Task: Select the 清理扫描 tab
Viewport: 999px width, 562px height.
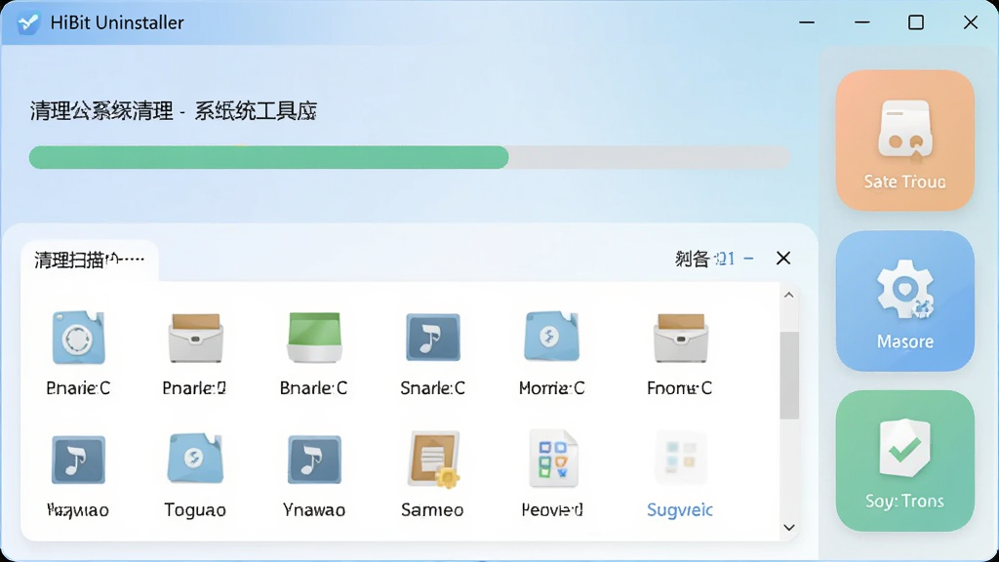Action: tap(89, 260)
